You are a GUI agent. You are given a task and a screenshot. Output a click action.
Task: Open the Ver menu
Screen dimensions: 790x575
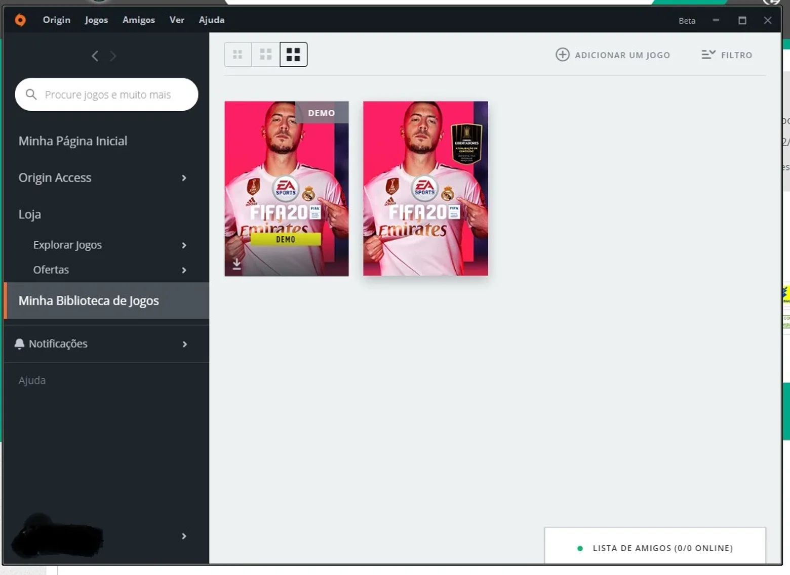pyautogui.click(x=177, y=20)
